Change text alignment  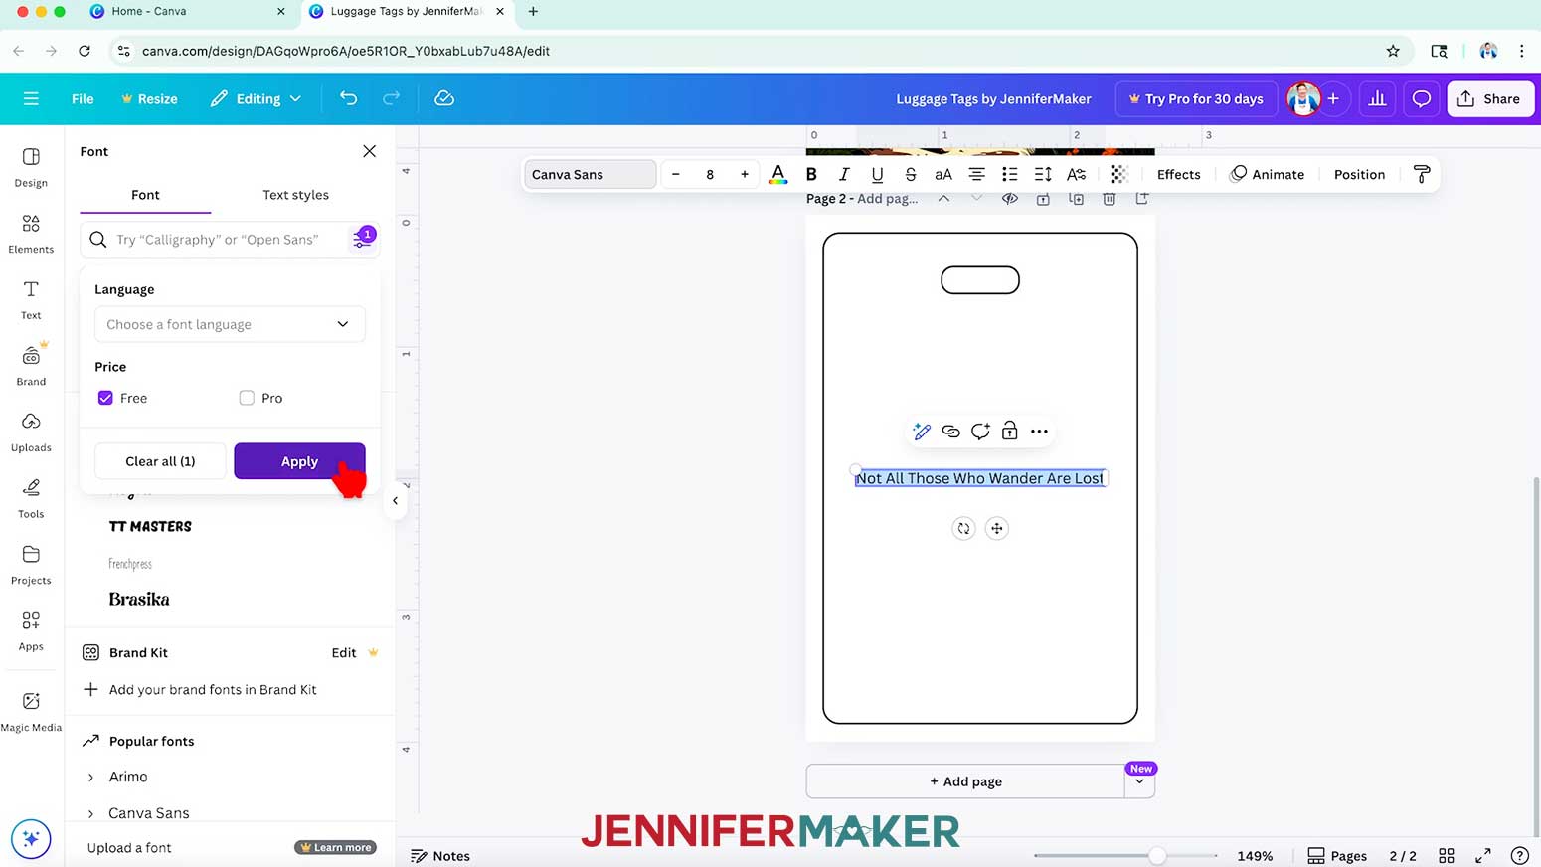(977, 174)
